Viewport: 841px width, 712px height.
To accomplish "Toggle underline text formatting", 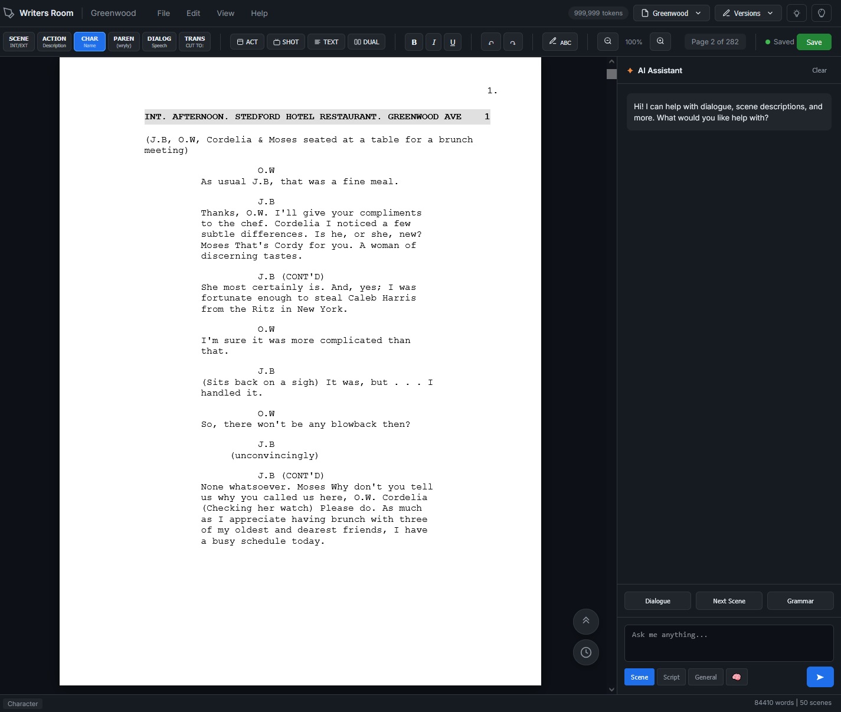I will (453, 42).
